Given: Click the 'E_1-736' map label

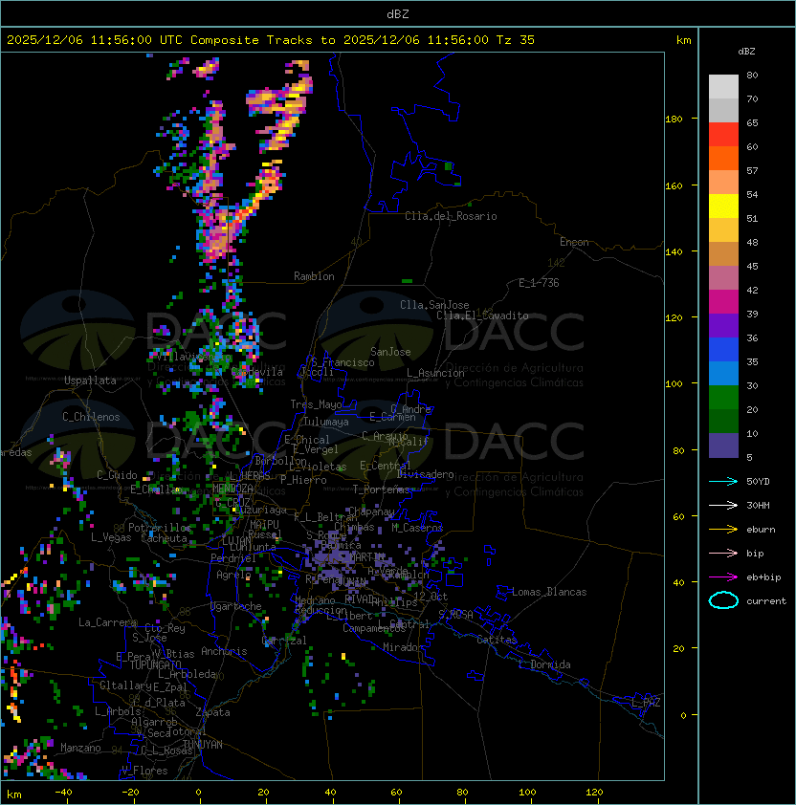Looking at the screenshot, I should pos(539,283).
